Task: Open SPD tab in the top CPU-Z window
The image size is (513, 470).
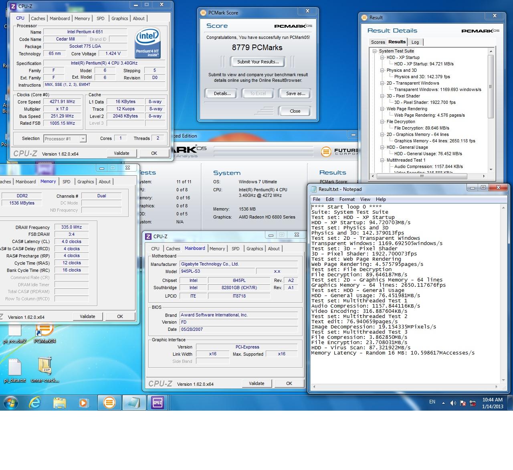Action: click(x=101, y=18)
